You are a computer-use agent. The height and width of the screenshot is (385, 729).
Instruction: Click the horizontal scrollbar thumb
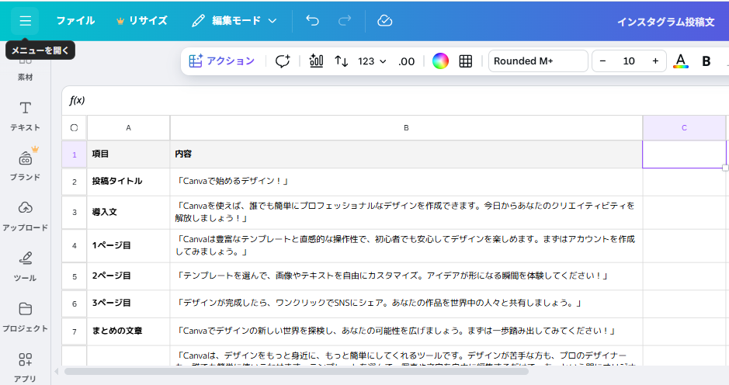point(296,372)
